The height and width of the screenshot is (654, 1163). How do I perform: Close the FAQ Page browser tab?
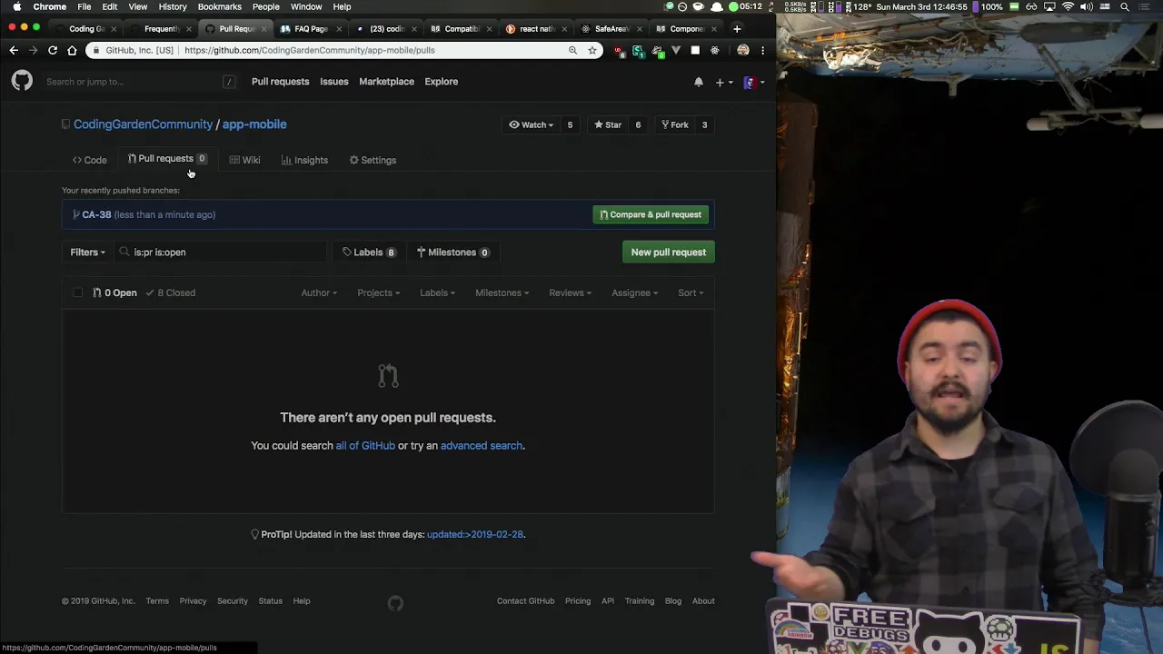339,29
